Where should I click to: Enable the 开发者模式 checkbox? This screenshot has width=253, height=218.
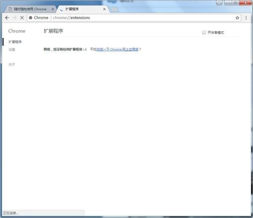(204, 32)
